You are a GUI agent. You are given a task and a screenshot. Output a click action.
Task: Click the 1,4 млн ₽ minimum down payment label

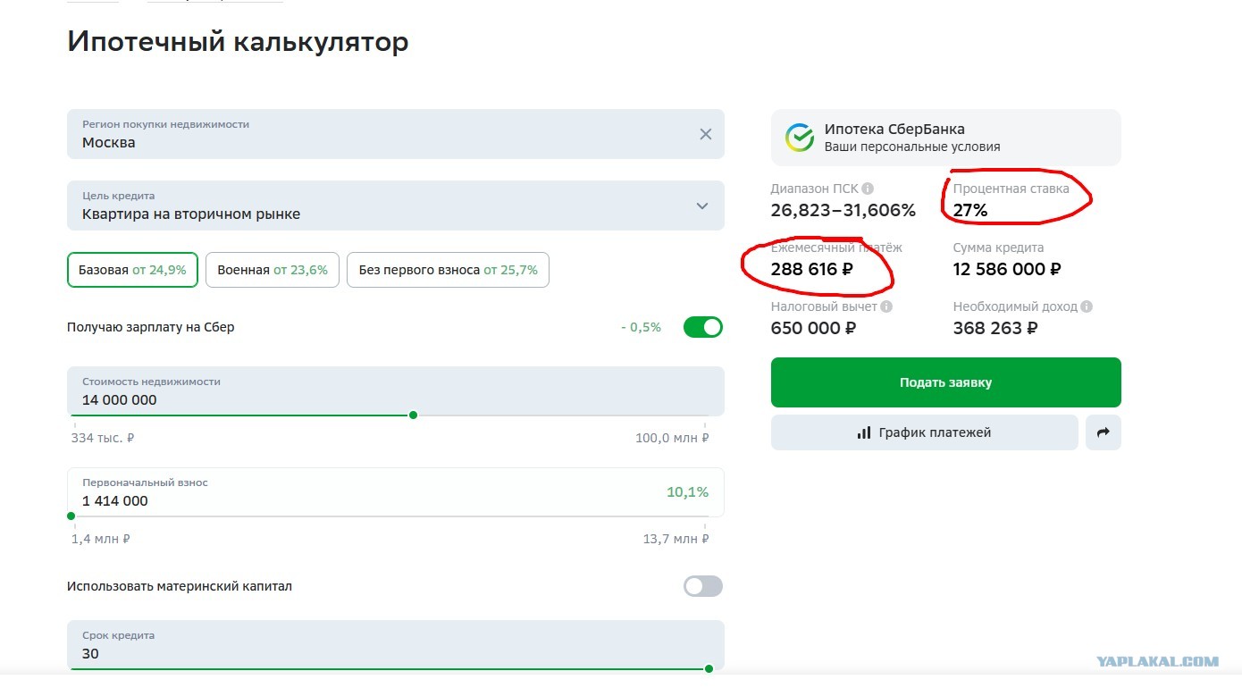tap(101, 539)
